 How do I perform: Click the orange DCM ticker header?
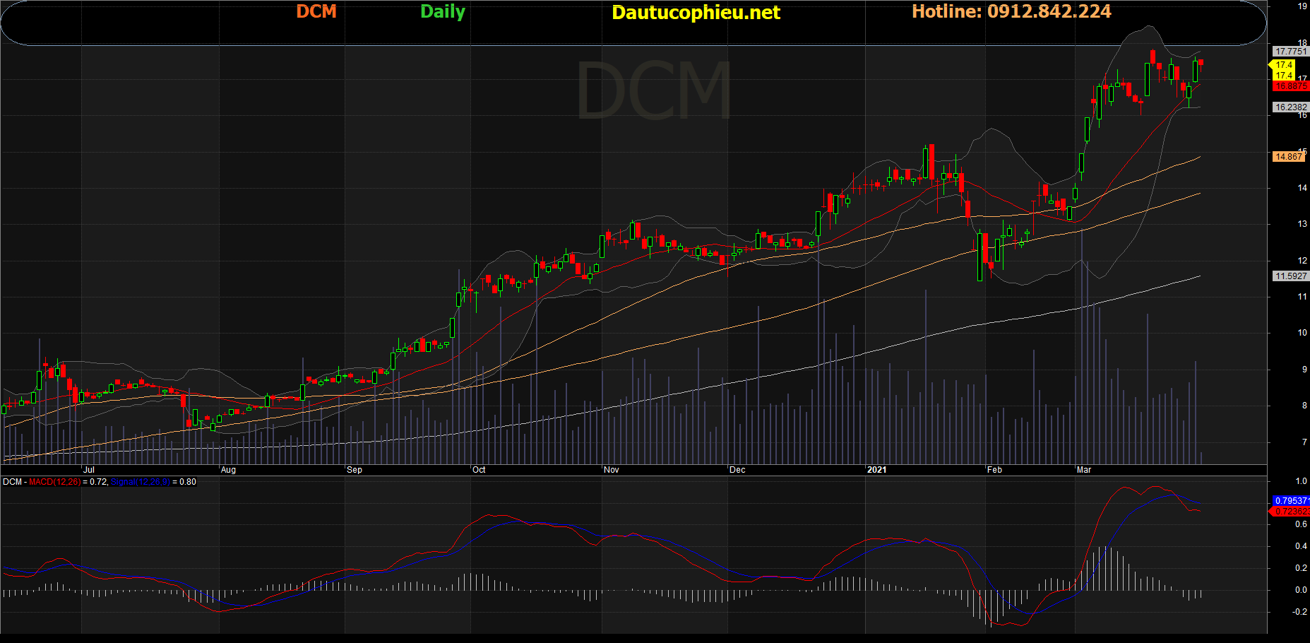[316, 11]
